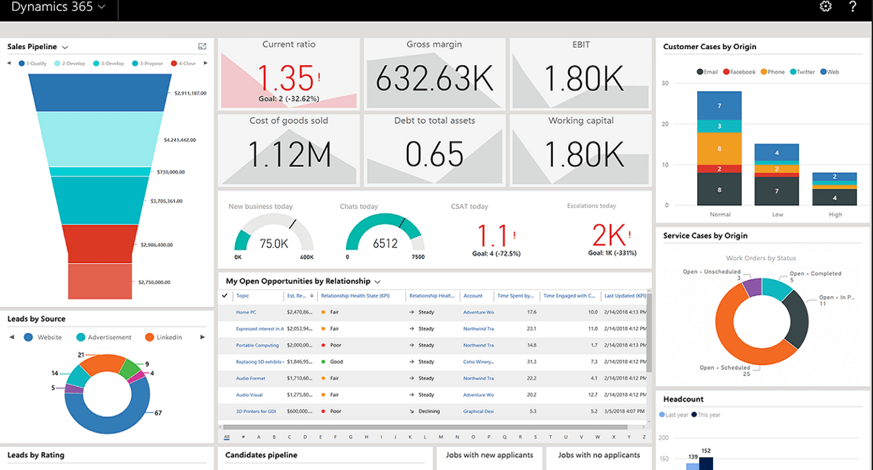This screenshot has height=470, width=873.
Task: Click the red Poor dot in Portable Computing row
Action: 324,345
